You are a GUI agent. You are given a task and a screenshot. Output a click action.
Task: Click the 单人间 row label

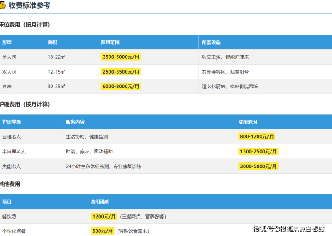coord(9,57)
